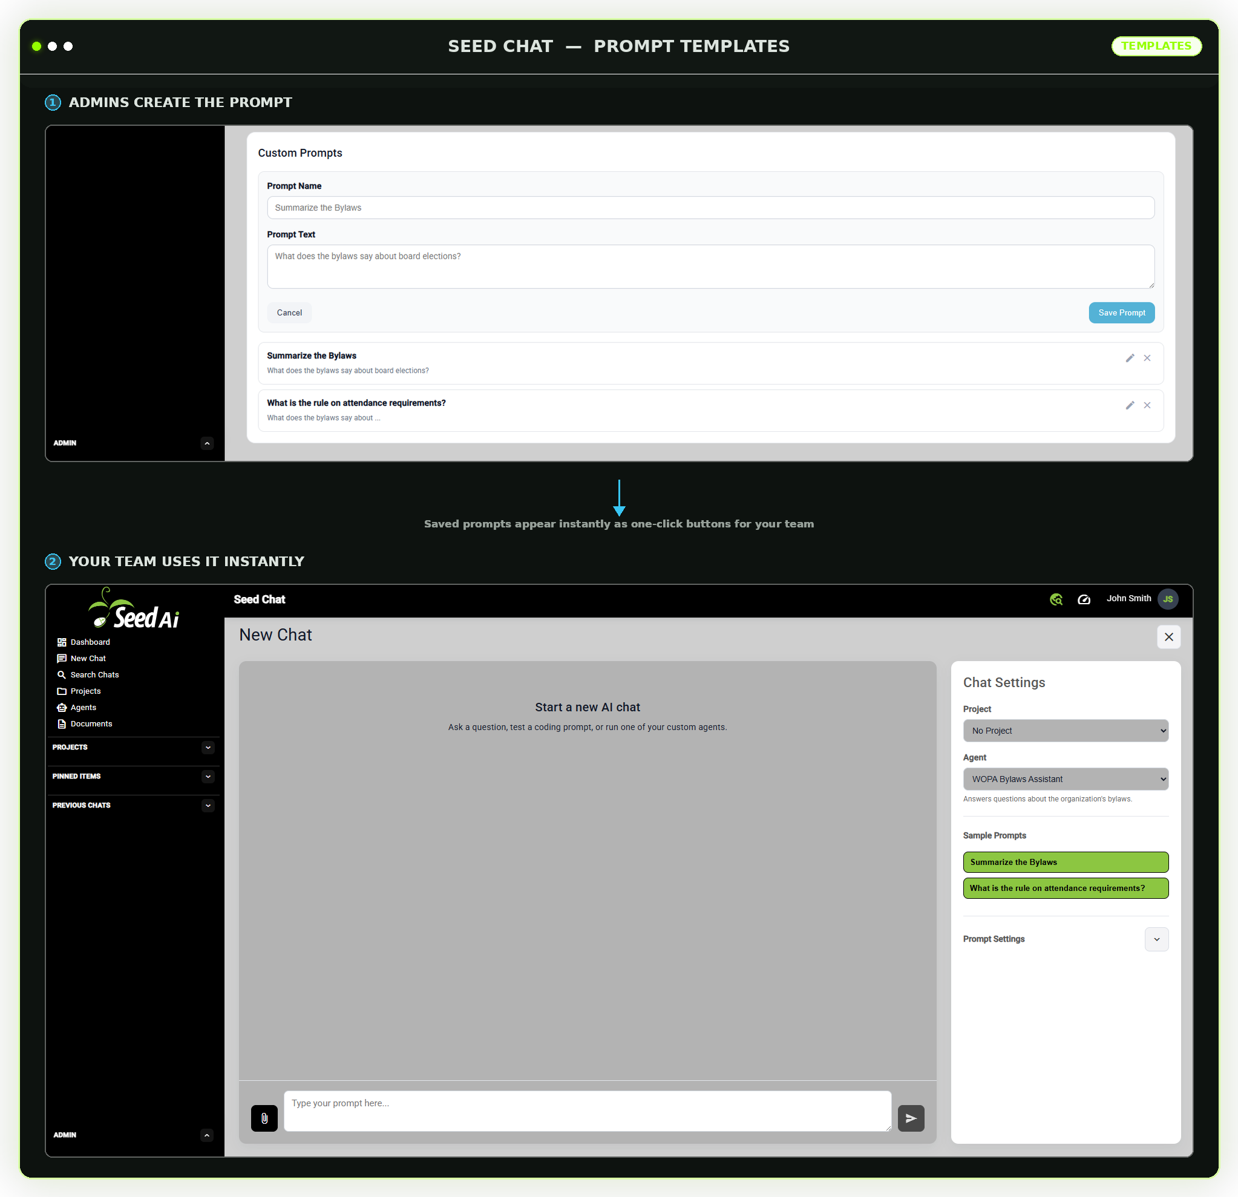The image size is (1238, 1197).
Task: Click the Cancel button
Action: (289, 313)
